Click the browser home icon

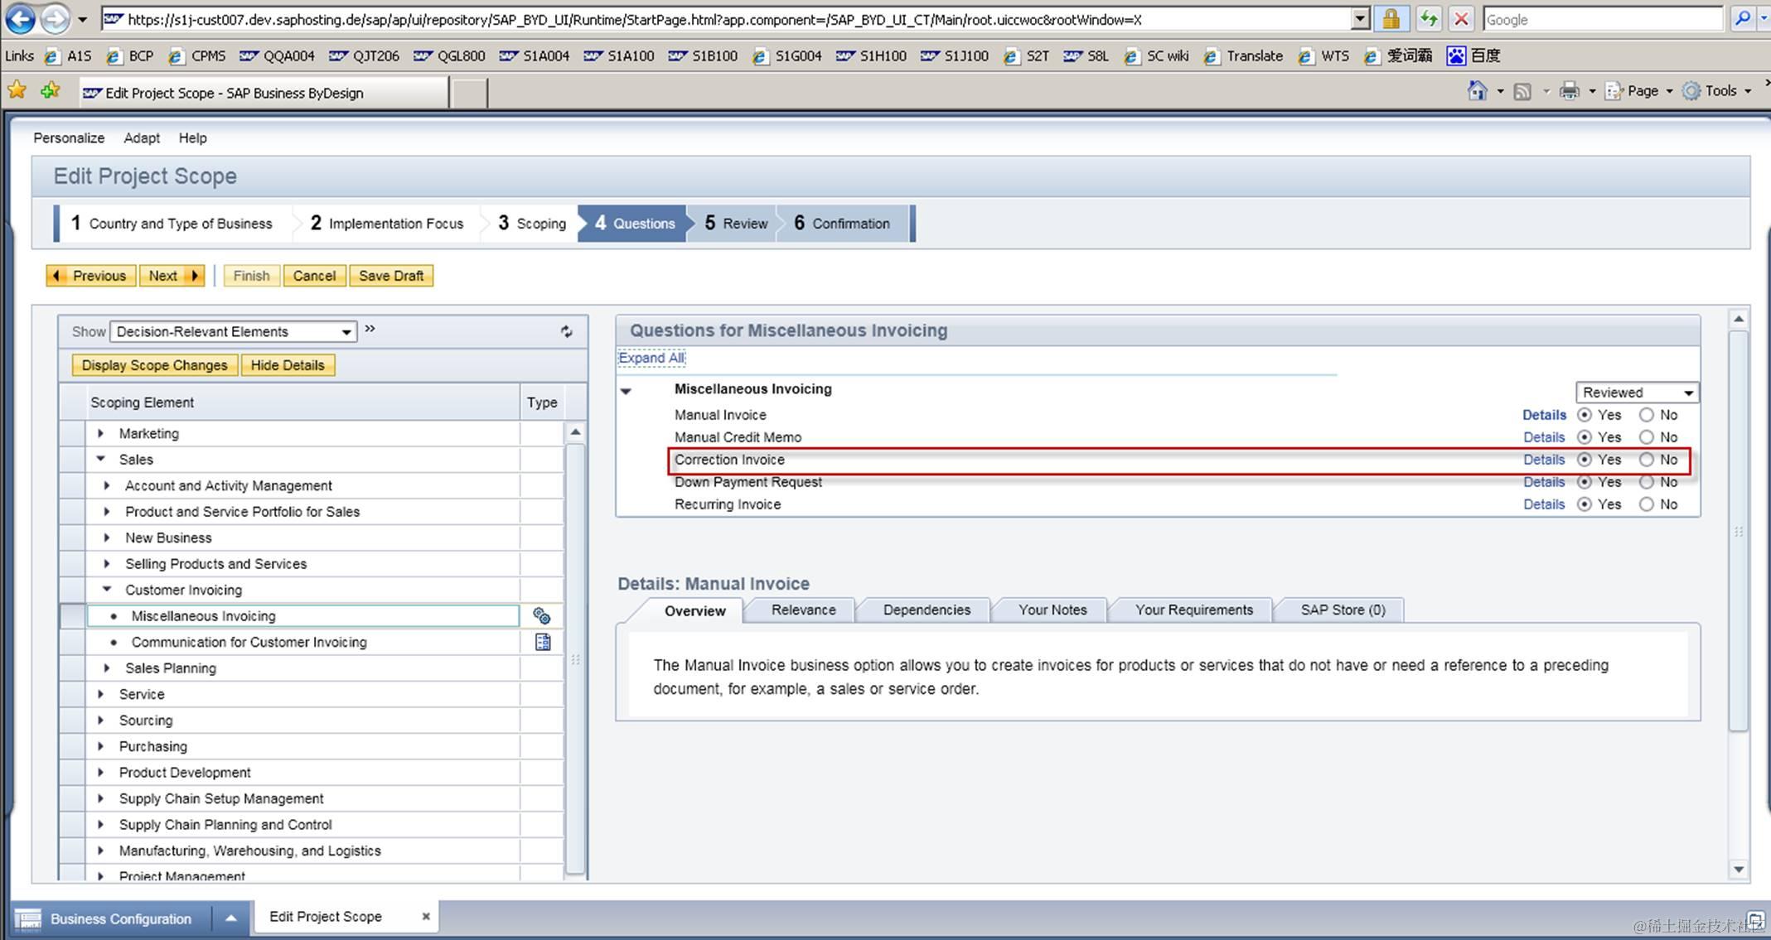1477,91
